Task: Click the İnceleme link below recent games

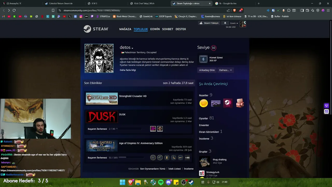Action: (x=189, y=169)
